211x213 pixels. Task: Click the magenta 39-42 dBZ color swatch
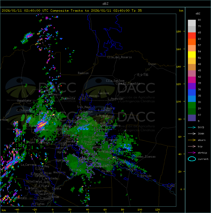tap(192, 80)
